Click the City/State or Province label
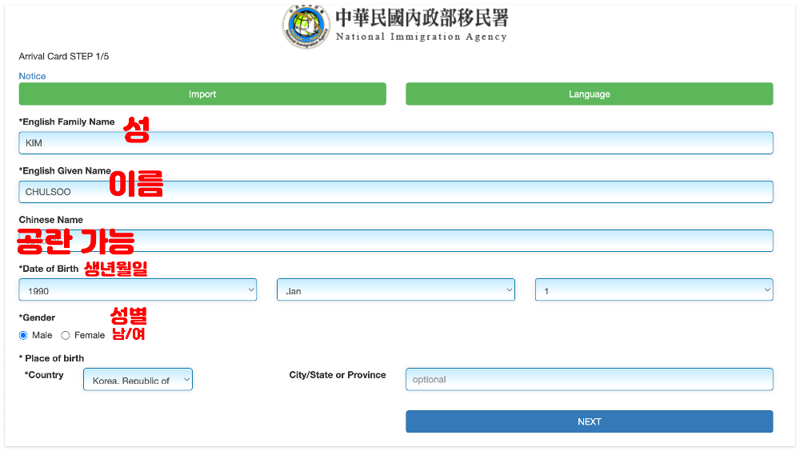Image resolution: width=800 pixels, height=451 pixels. coord(338,374)
